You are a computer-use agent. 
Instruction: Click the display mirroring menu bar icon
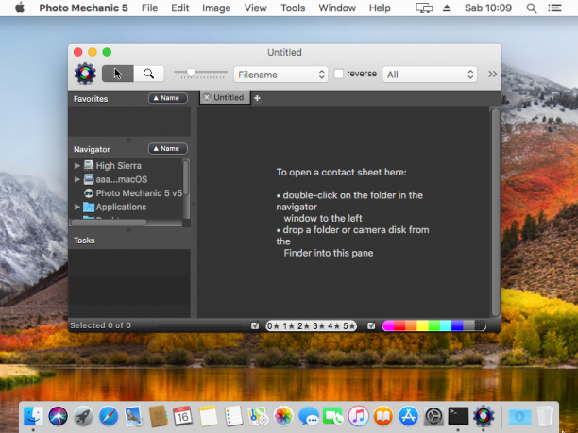424,8
